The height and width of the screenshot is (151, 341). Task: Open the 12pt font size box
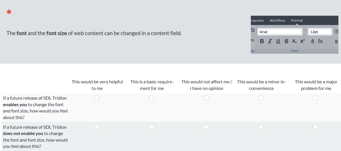320,32
